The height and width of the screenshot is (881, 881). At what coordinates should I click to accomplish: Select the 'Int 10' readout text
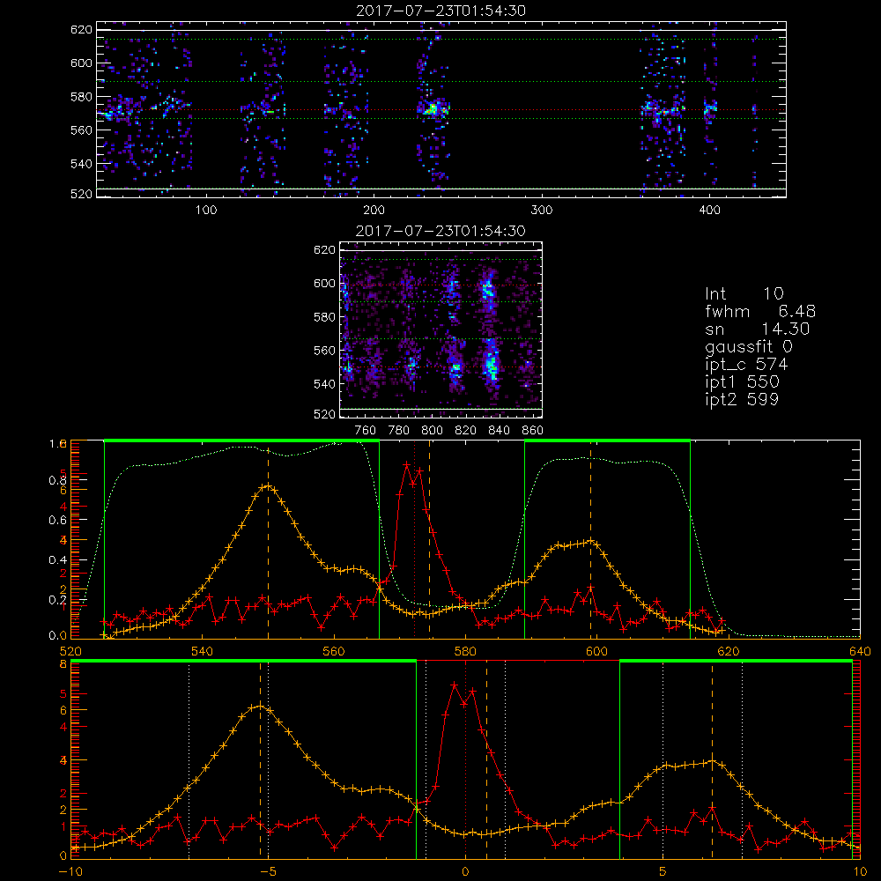744,293
